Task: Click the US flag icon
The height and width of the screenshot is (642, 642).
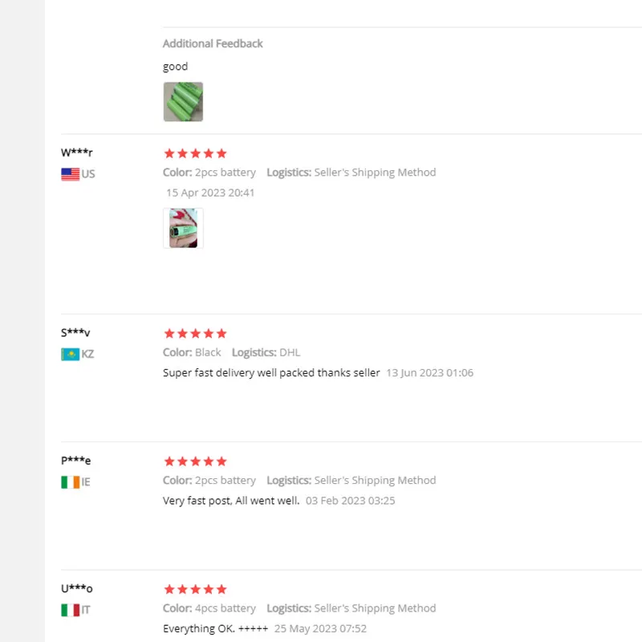Action: point(71,174)
